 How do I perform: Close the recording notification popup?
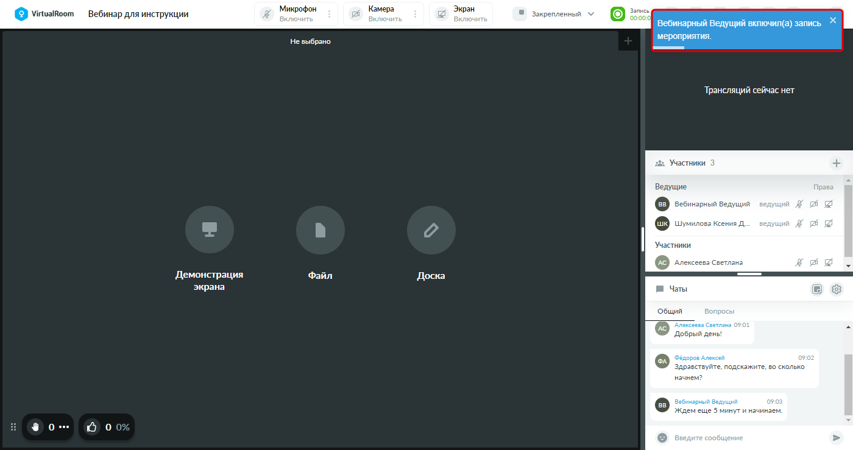833,20
